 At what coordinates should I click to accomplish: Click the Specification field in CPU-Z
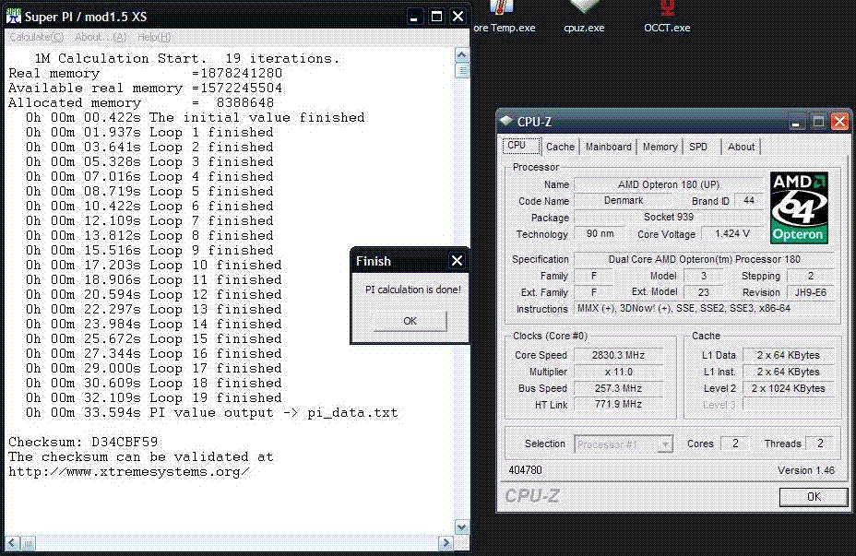pos(704,259)
